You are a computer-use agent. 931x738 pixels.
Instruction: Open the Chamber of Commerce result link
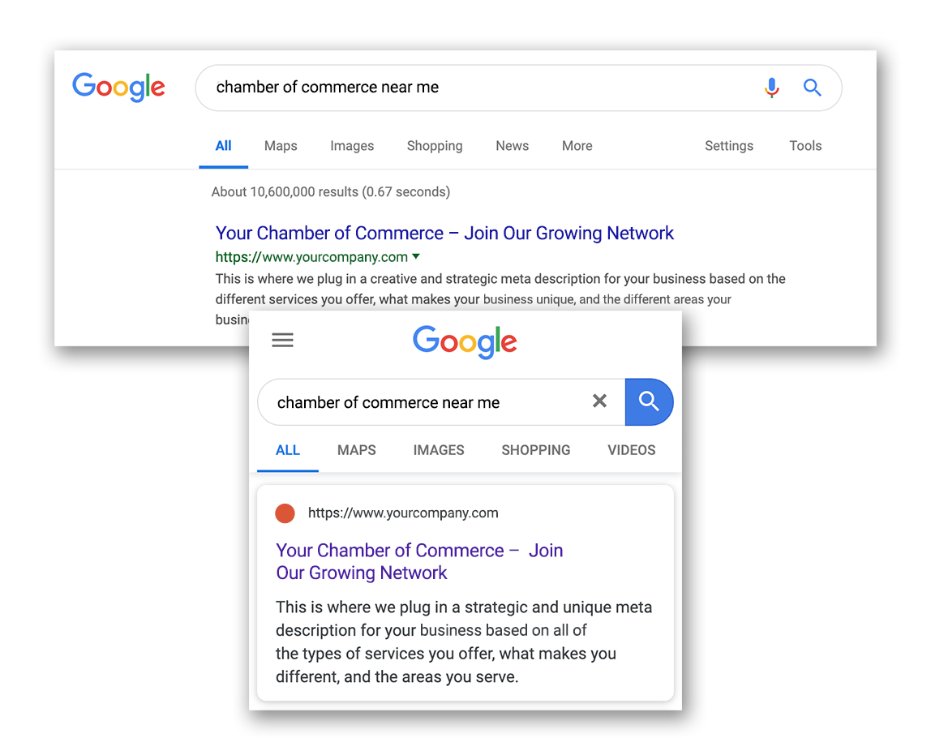tap(444, 233)
